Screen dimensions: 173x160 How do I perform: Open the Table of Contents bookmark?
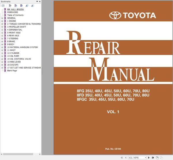(15, 15)
